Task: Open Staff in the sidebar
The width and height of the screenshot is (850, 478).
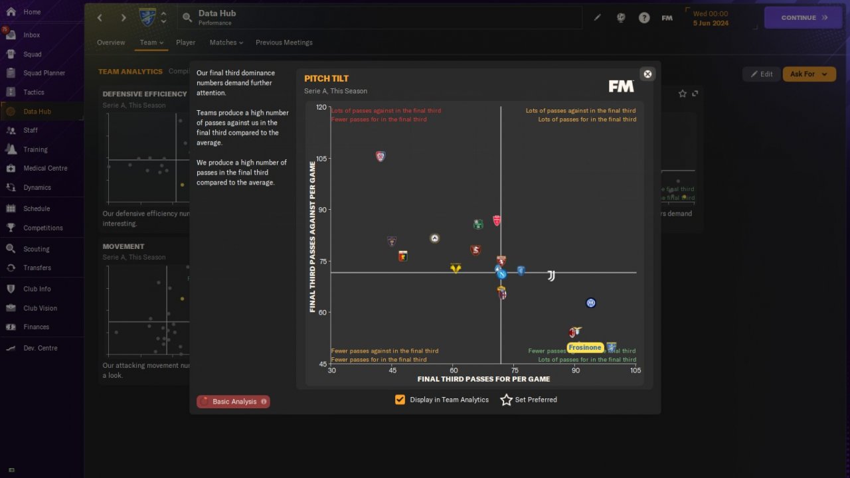Action: [42, 130]
